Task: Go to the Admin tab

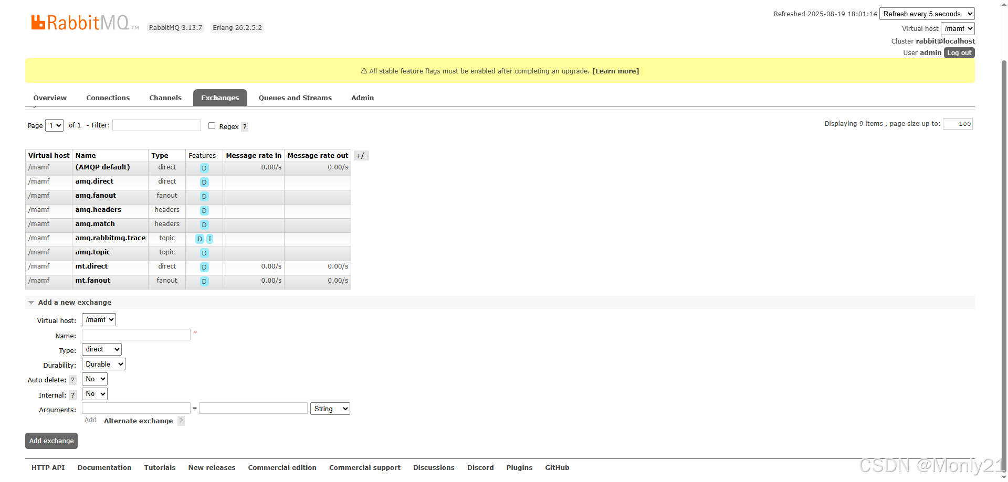Action: 363,98
